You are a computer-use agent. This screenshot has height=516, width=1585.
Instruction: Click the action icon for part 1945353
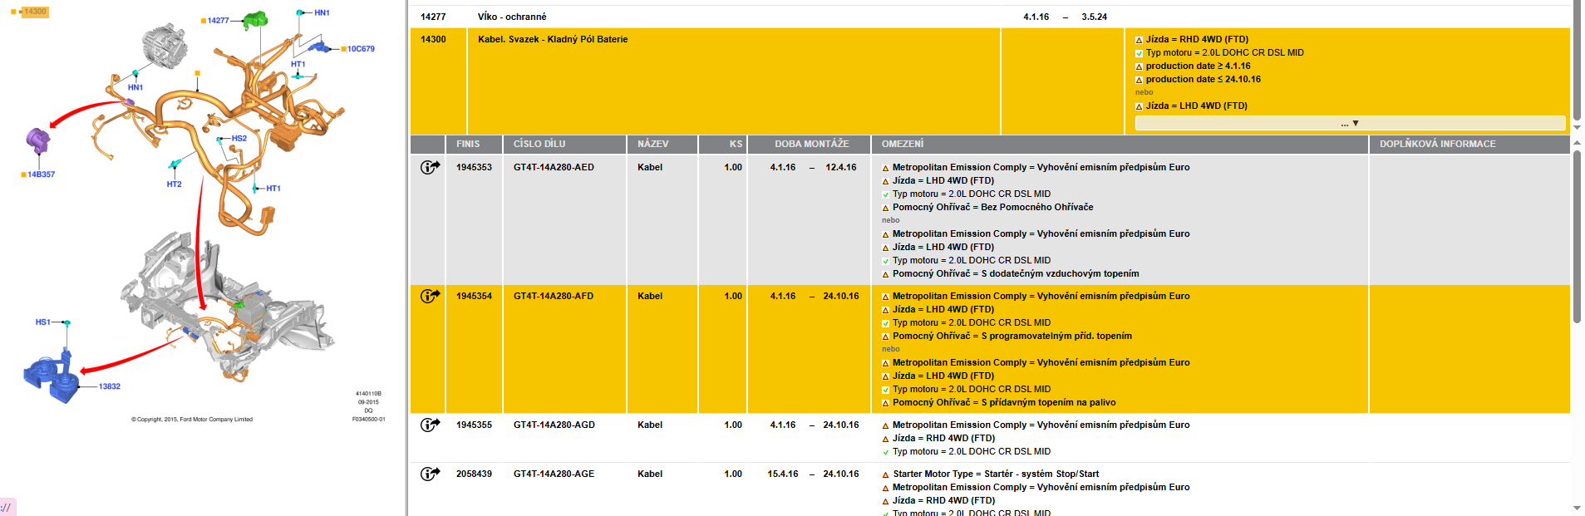(x=429, y=167)
